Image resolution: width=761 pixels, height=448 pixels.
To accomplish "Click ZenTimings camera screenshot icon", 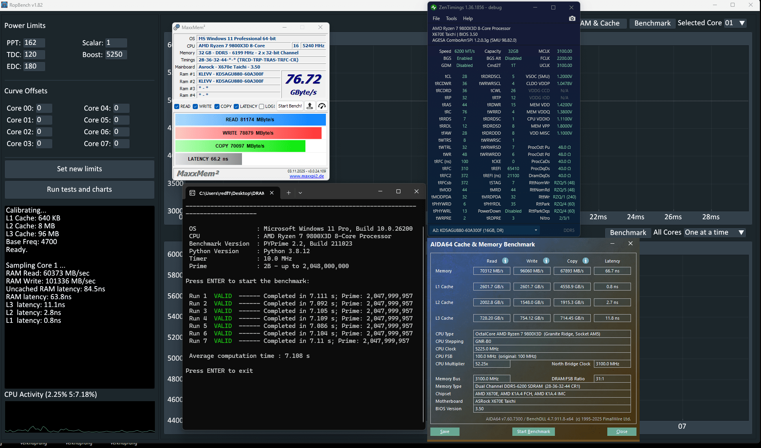I will [x=572, y=19].
